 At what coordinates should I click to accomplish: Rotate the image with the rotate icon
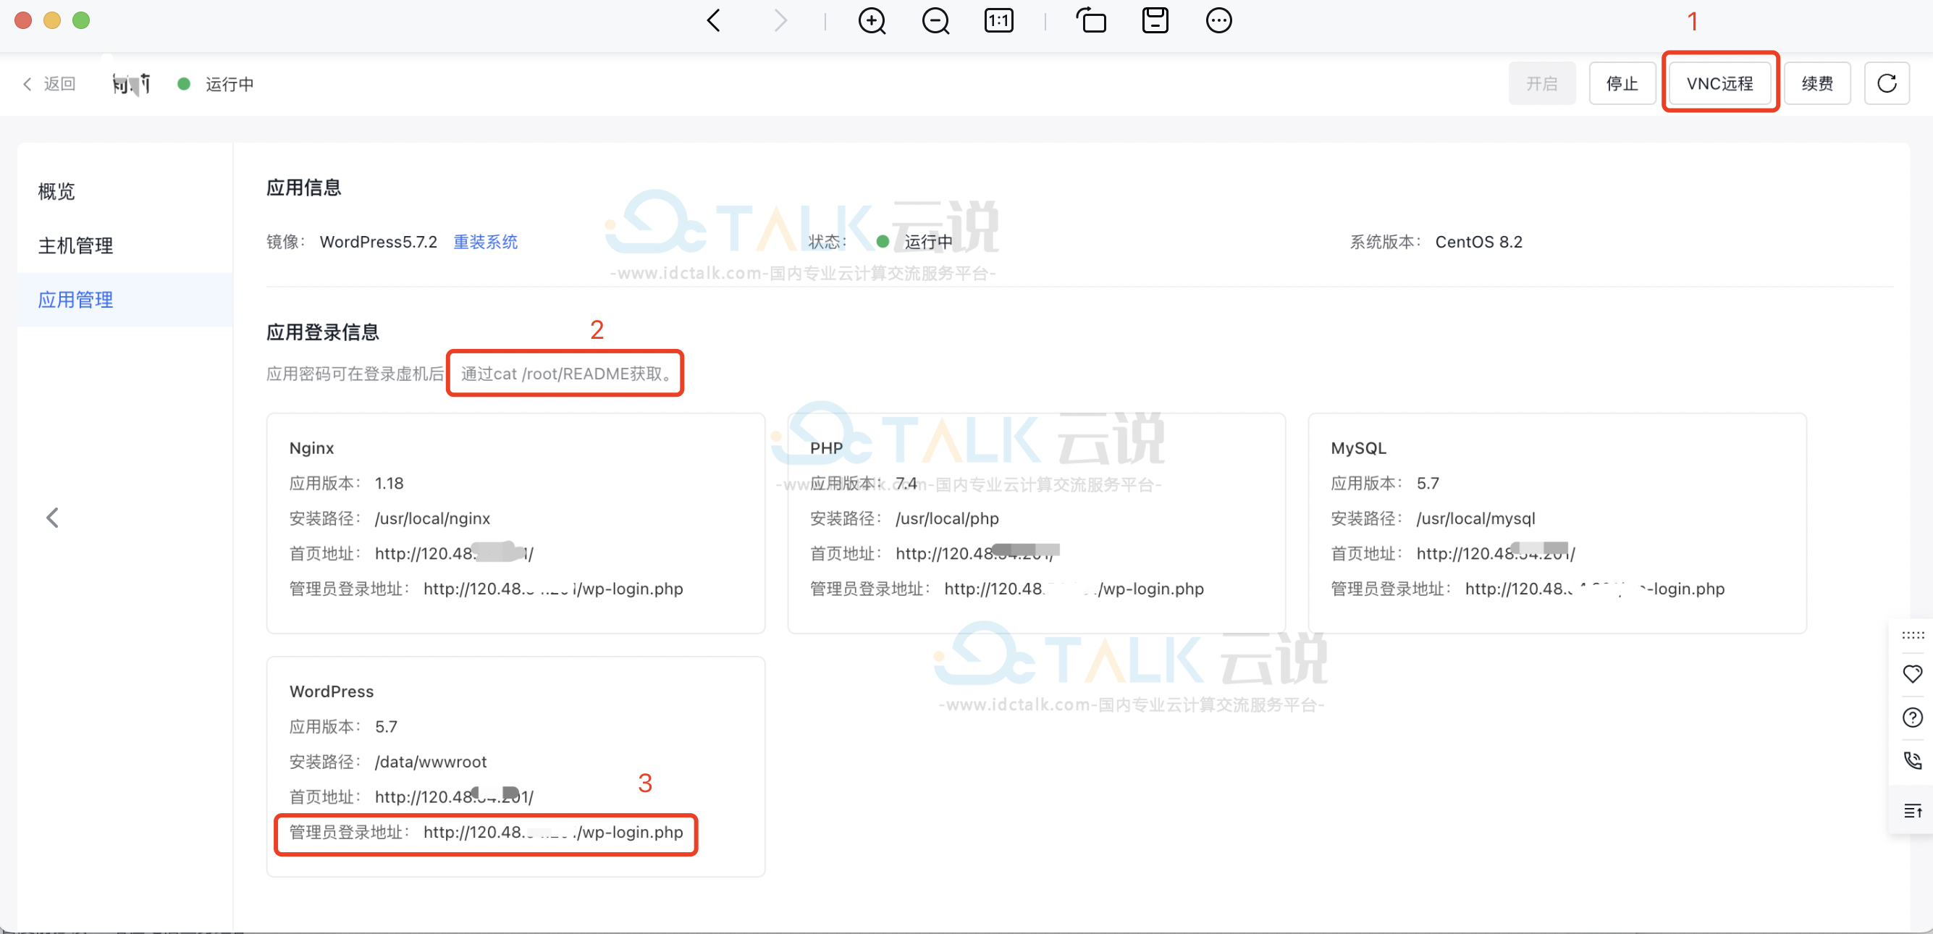[1092, 20]
